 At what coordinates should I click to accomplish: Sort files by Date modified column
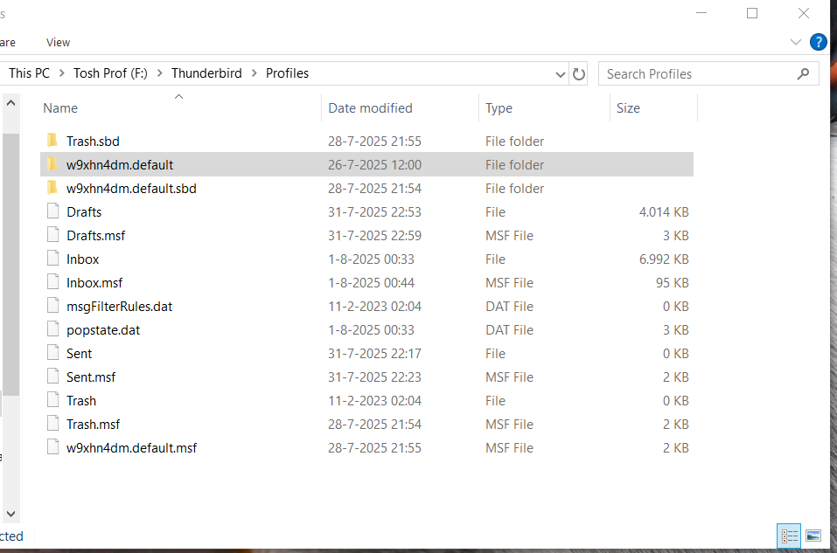click(370, 108)
